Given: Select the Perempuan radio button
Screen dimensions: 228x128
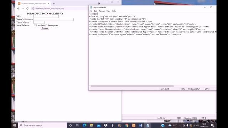Looking at the screenshot, I should (46, 25).
